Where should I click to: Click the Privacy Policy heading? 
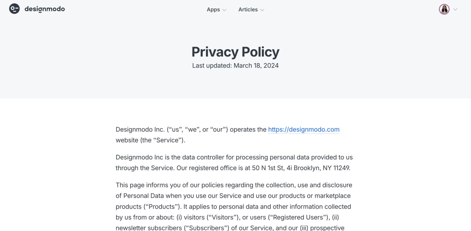point(235,52)
